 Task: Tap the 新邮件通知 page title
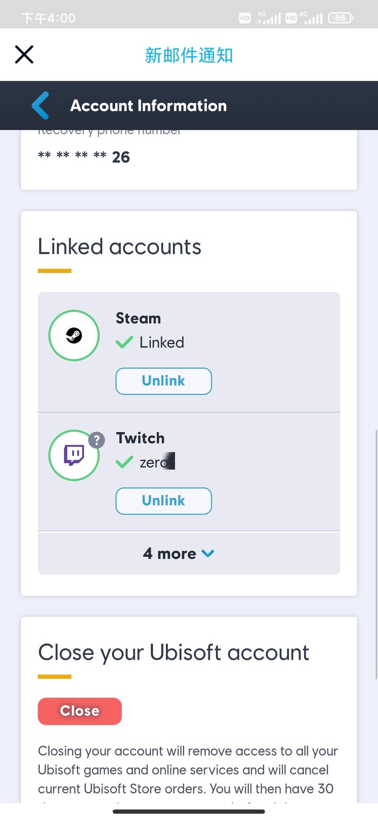pyautogui.click(x=189, y=55)
